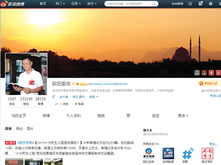Click the Sina Weibo logo

pyautogui.click(x=12, y=4)
